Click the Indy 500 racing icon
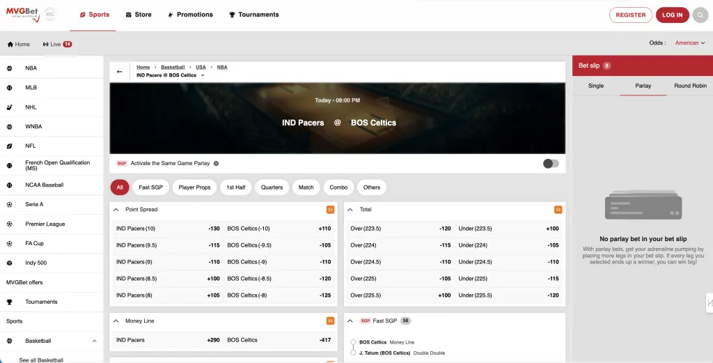The height and width of the screenshot is (363, 713). [x=9, y=263]
